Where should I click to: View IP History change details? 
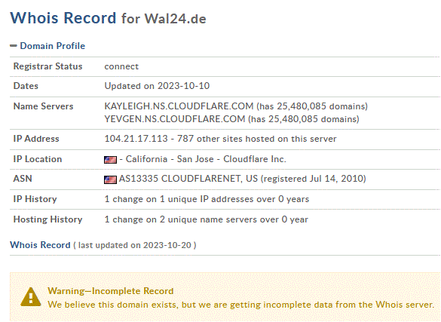pyautogui.click(x=207, y=199)
